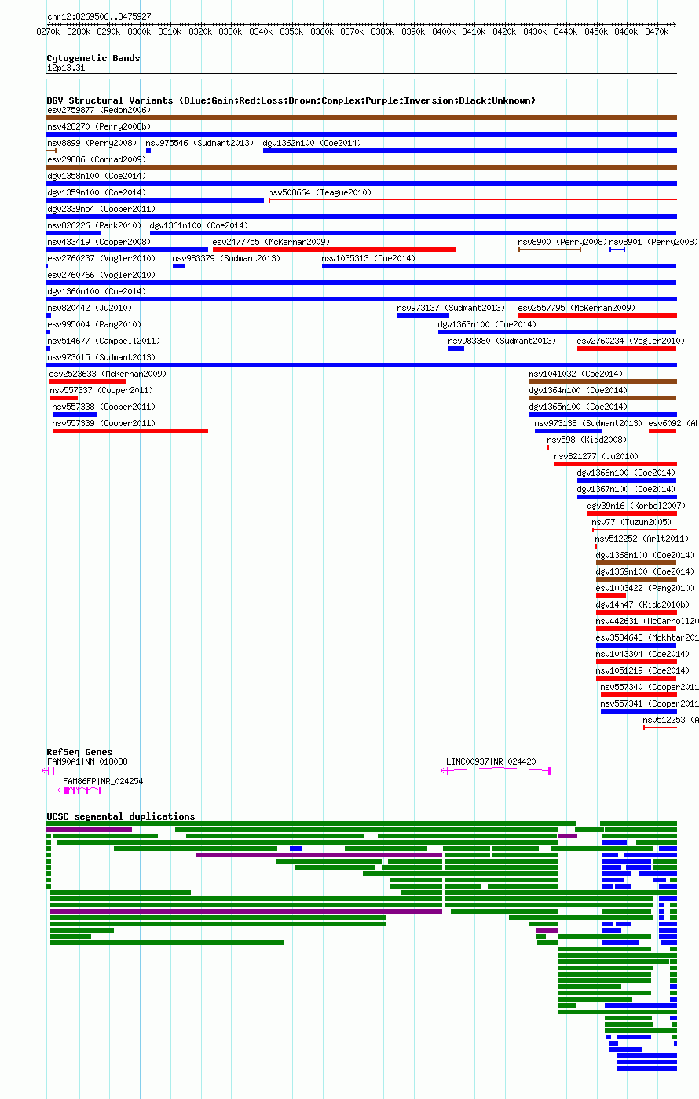
Task: Click esv2760237 (Vogler2010) variant label
Action: tap(101, 259)
